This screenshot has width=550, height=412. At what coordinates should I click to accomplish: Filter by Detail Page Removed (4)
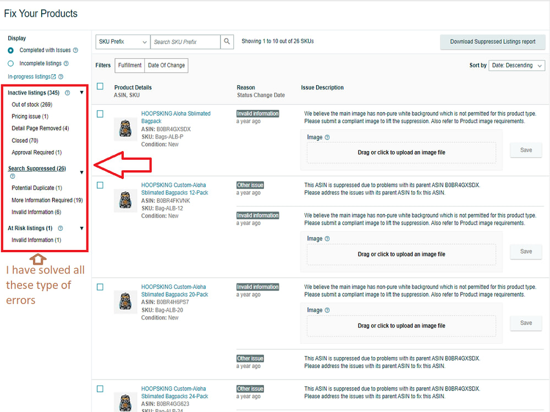pos(40,128)
